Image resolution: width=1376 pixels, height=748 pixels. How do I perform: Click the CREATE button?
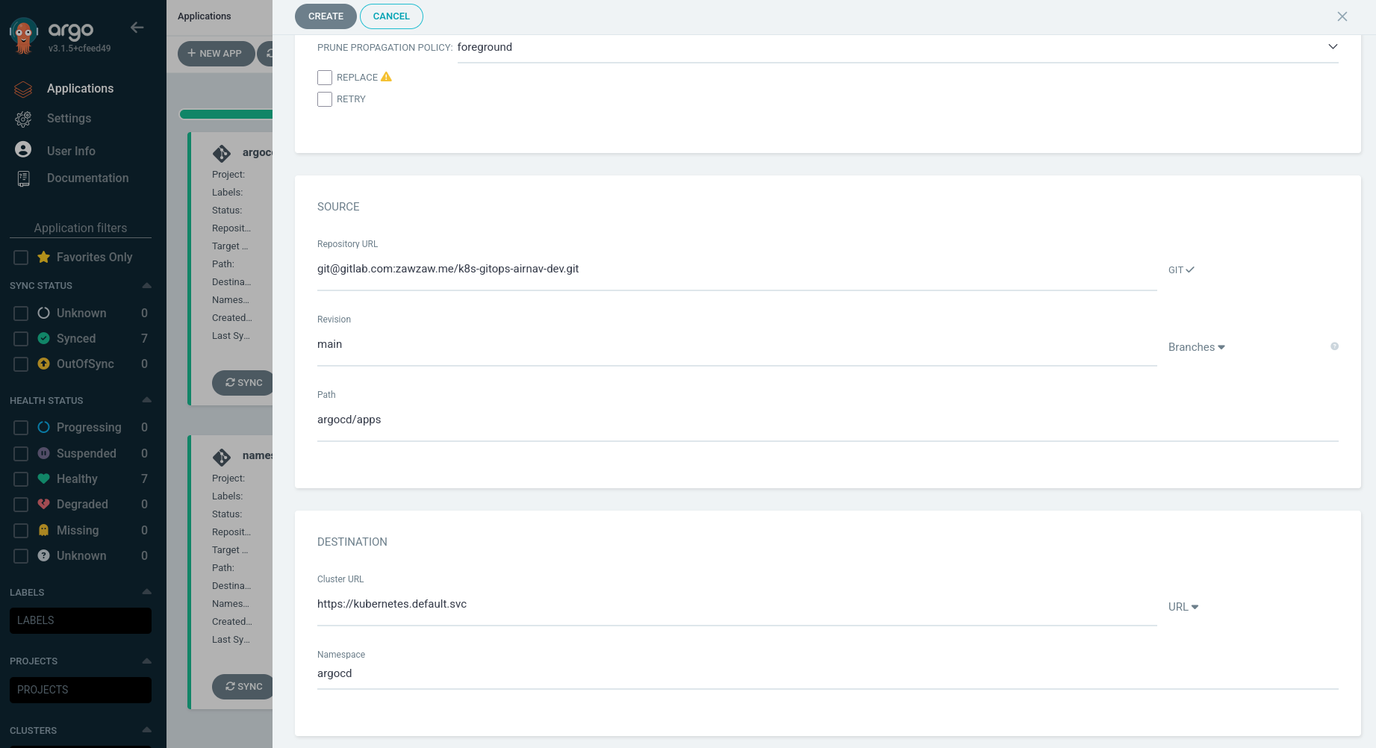tap(325, 16)
